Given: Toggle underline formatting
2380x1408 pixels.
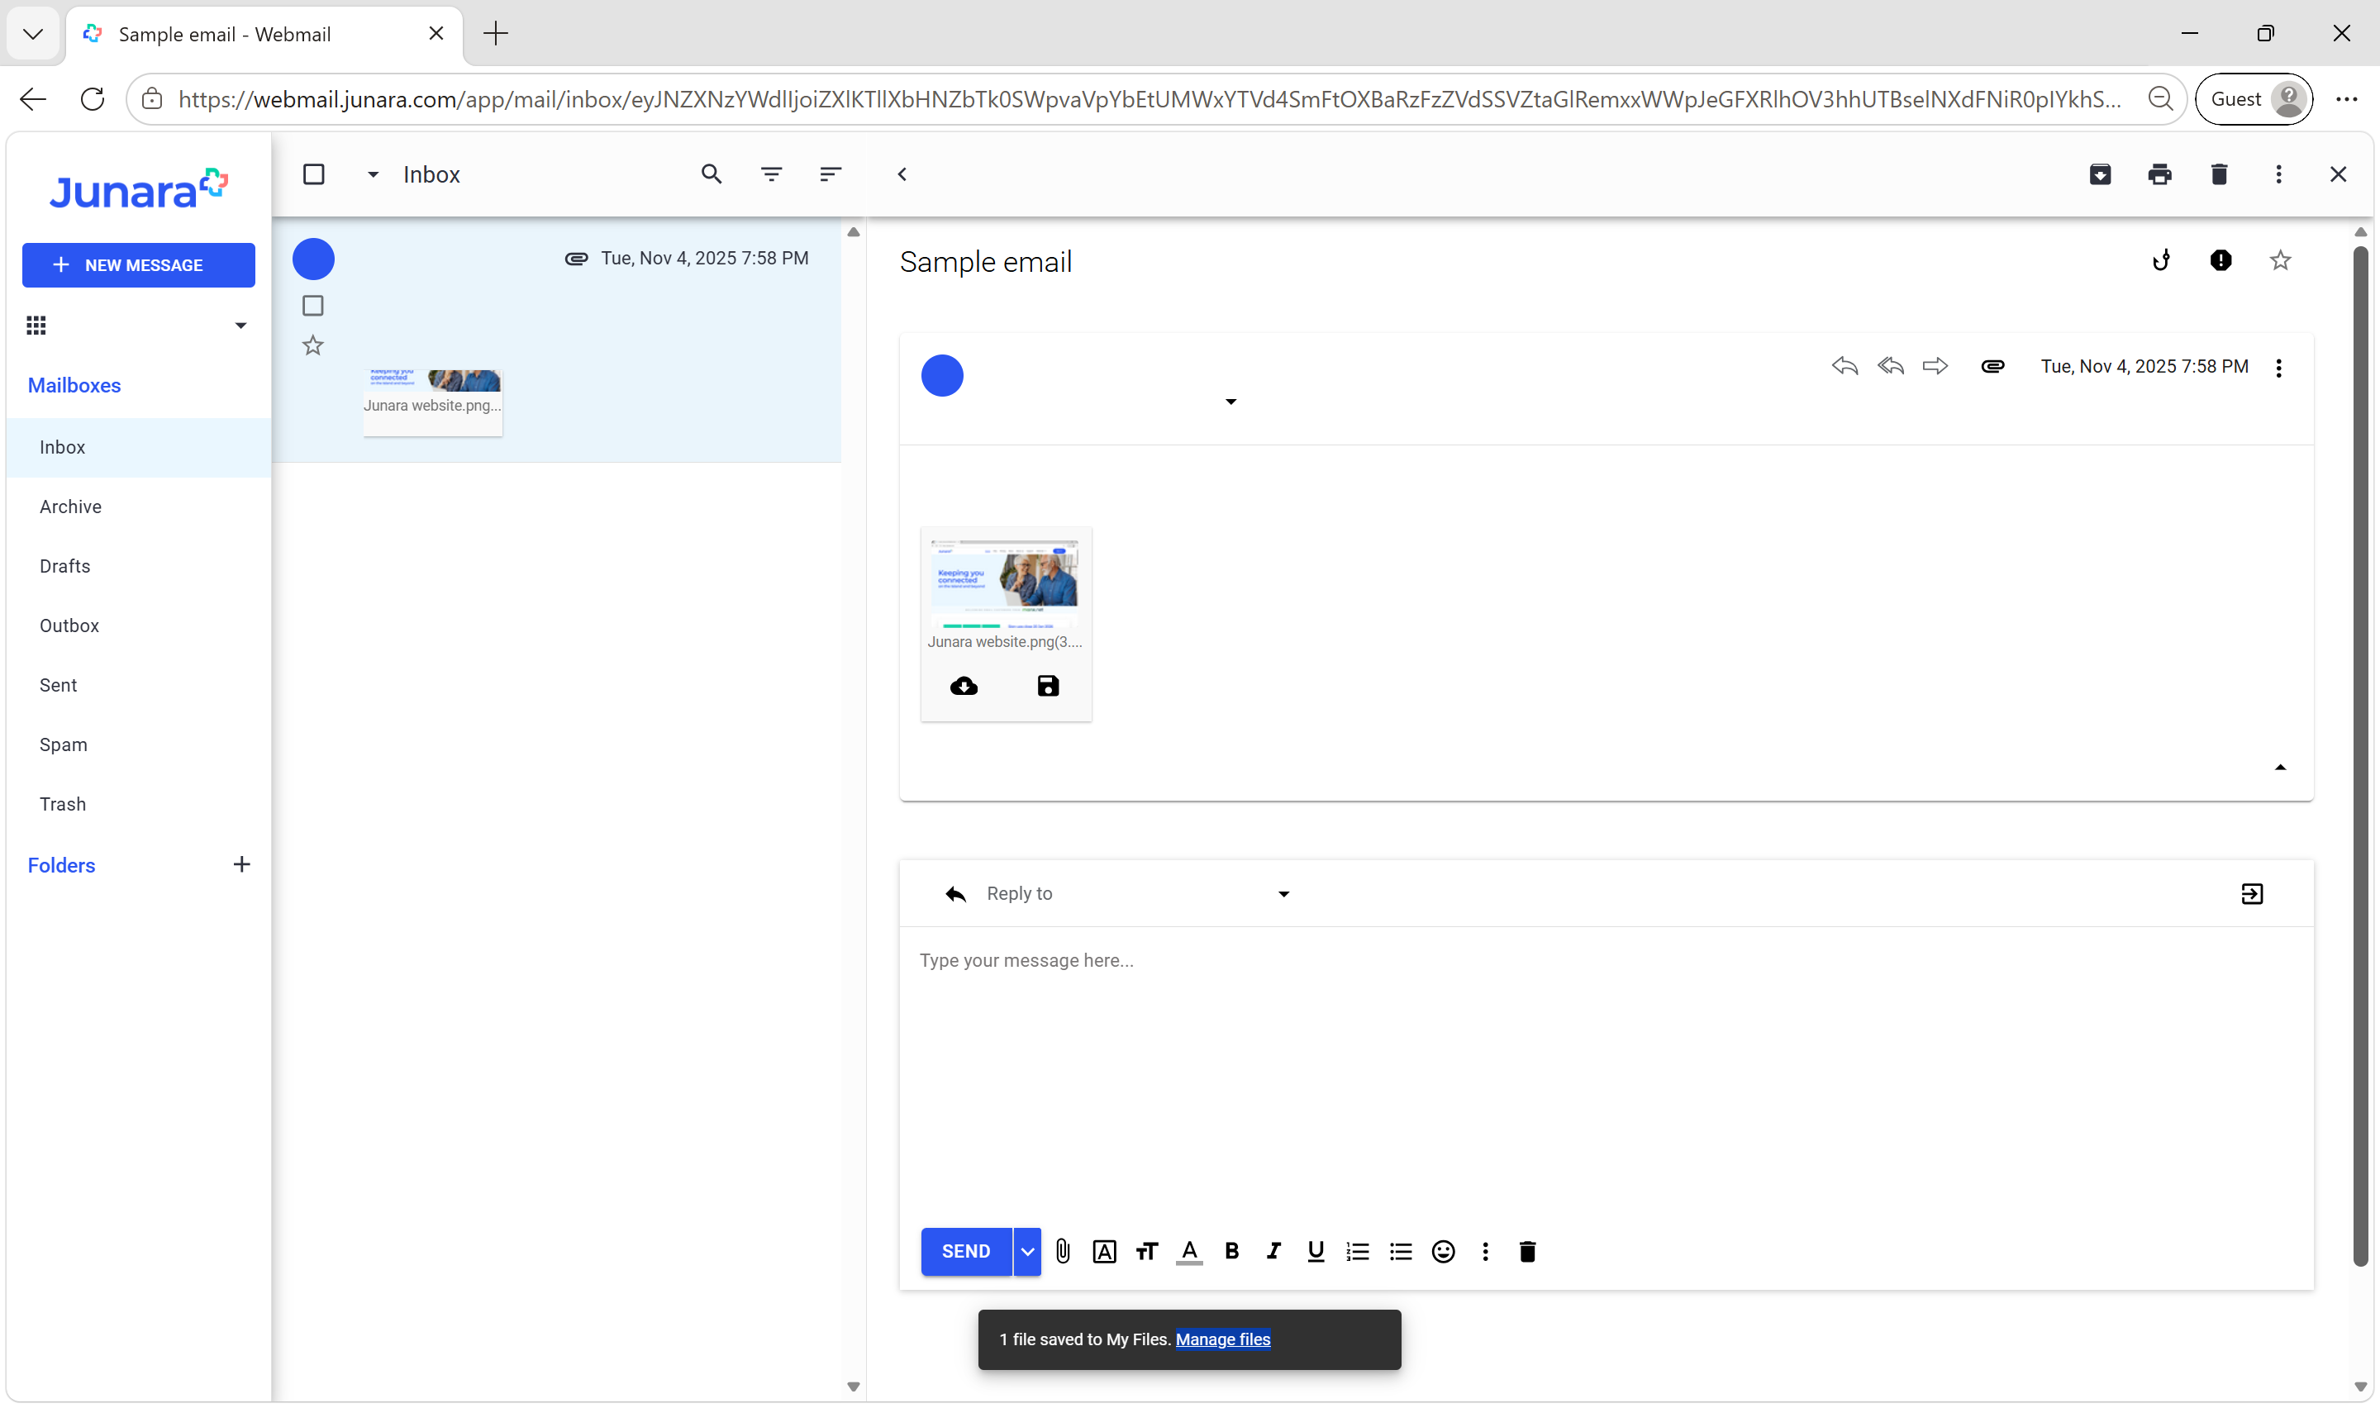Looking at the screenshot, I should (1316, 1252).
